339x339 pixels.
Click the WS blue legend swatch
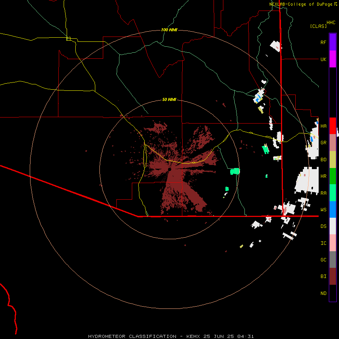point(333,209)
